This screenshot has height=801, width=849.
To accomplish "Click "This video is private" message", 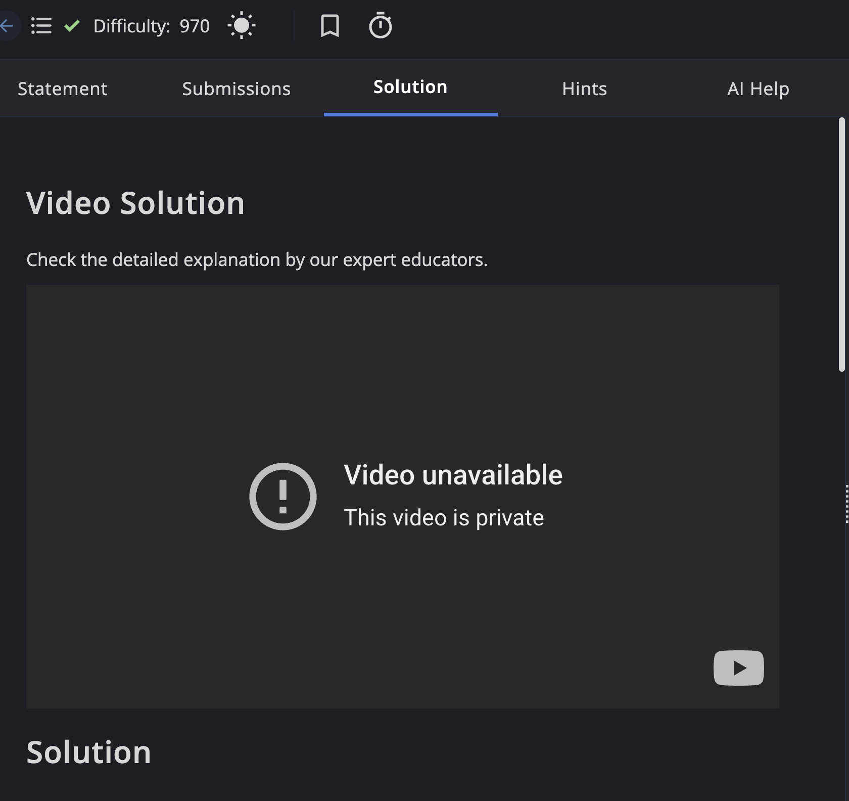I will click(x=444, y=518).
